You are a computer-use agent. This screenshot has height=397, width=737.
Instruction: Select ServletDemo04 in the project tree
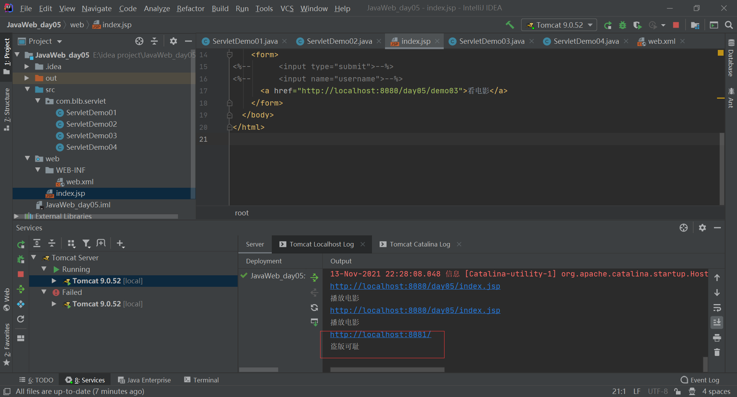(91, 147)
